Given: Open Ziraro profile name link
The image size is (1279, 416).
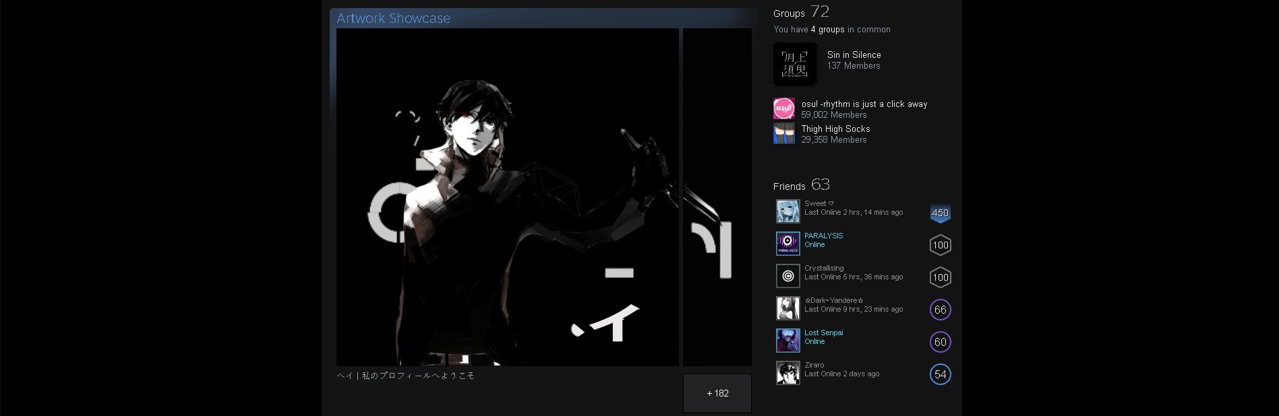Looking at the screenshot, I should (814, 365).
